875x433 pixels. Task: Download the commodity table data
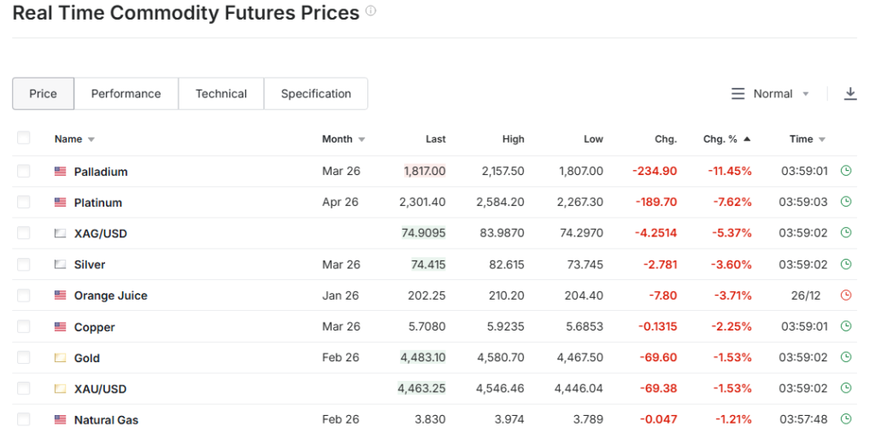tap(850, 94)
